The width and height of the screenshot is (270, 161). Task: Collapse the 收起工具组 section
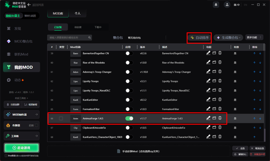[x=21, y=98]
